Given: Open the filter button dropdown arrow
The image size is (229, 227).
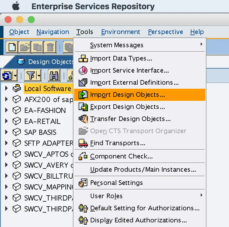Looking at the screenshot, I should (39, 75).
